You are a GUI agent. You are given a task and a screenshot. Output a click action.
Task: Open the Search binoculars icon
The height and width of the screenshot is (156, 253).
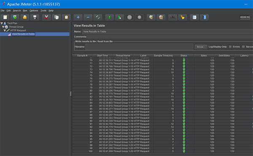pyautogui.click(x=172, y=17)
